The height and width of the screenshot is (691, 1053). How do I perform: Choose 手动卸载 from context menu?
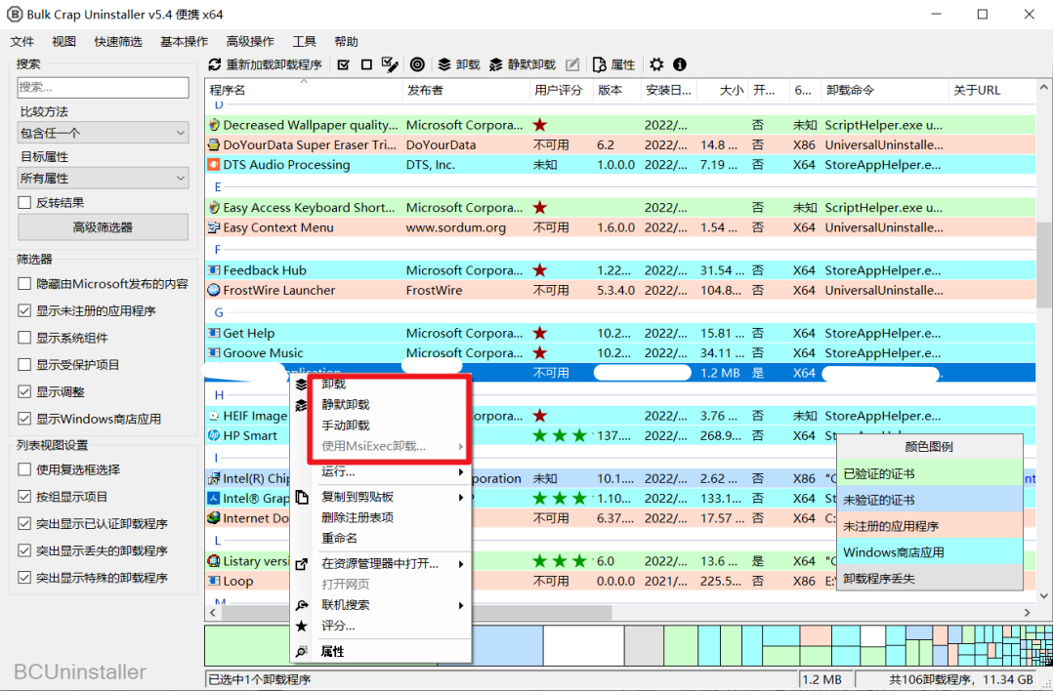(345, 426)
